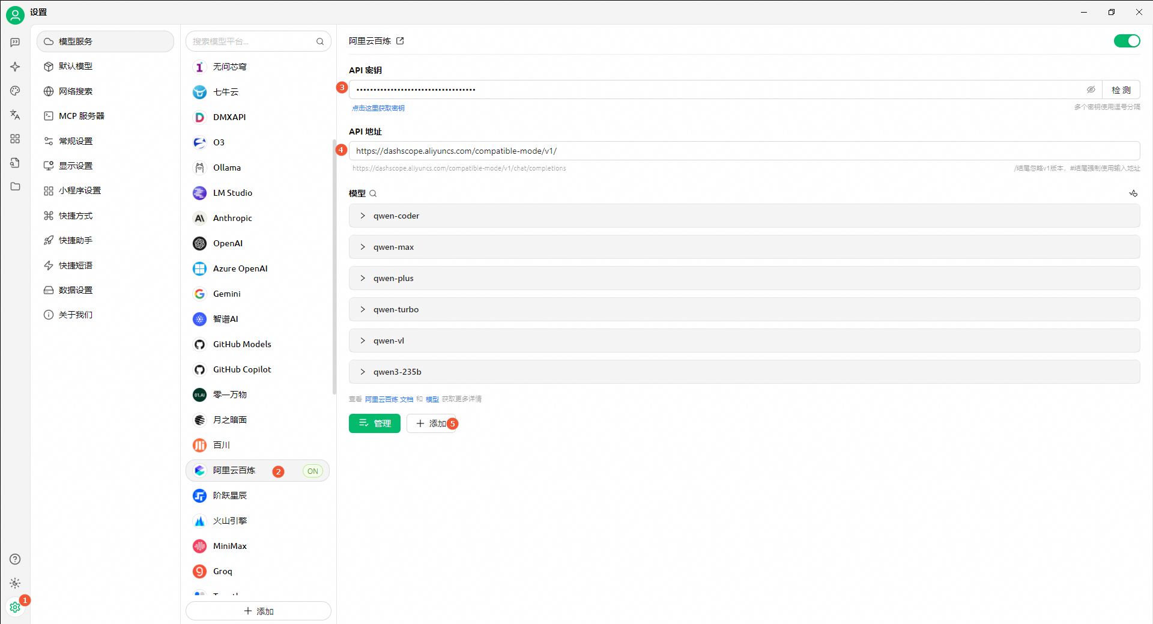Select the 火山引擎 provider

[258, 521]
